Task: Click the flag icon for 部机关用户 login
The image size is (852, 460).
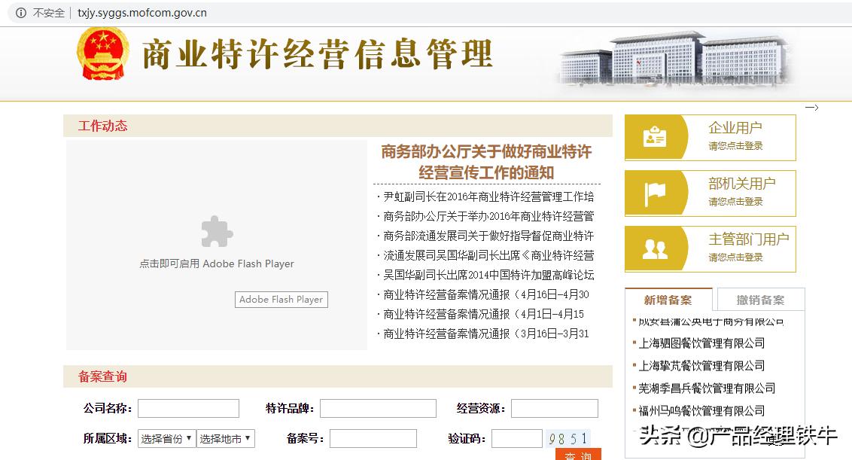Action: click(654, 193)
